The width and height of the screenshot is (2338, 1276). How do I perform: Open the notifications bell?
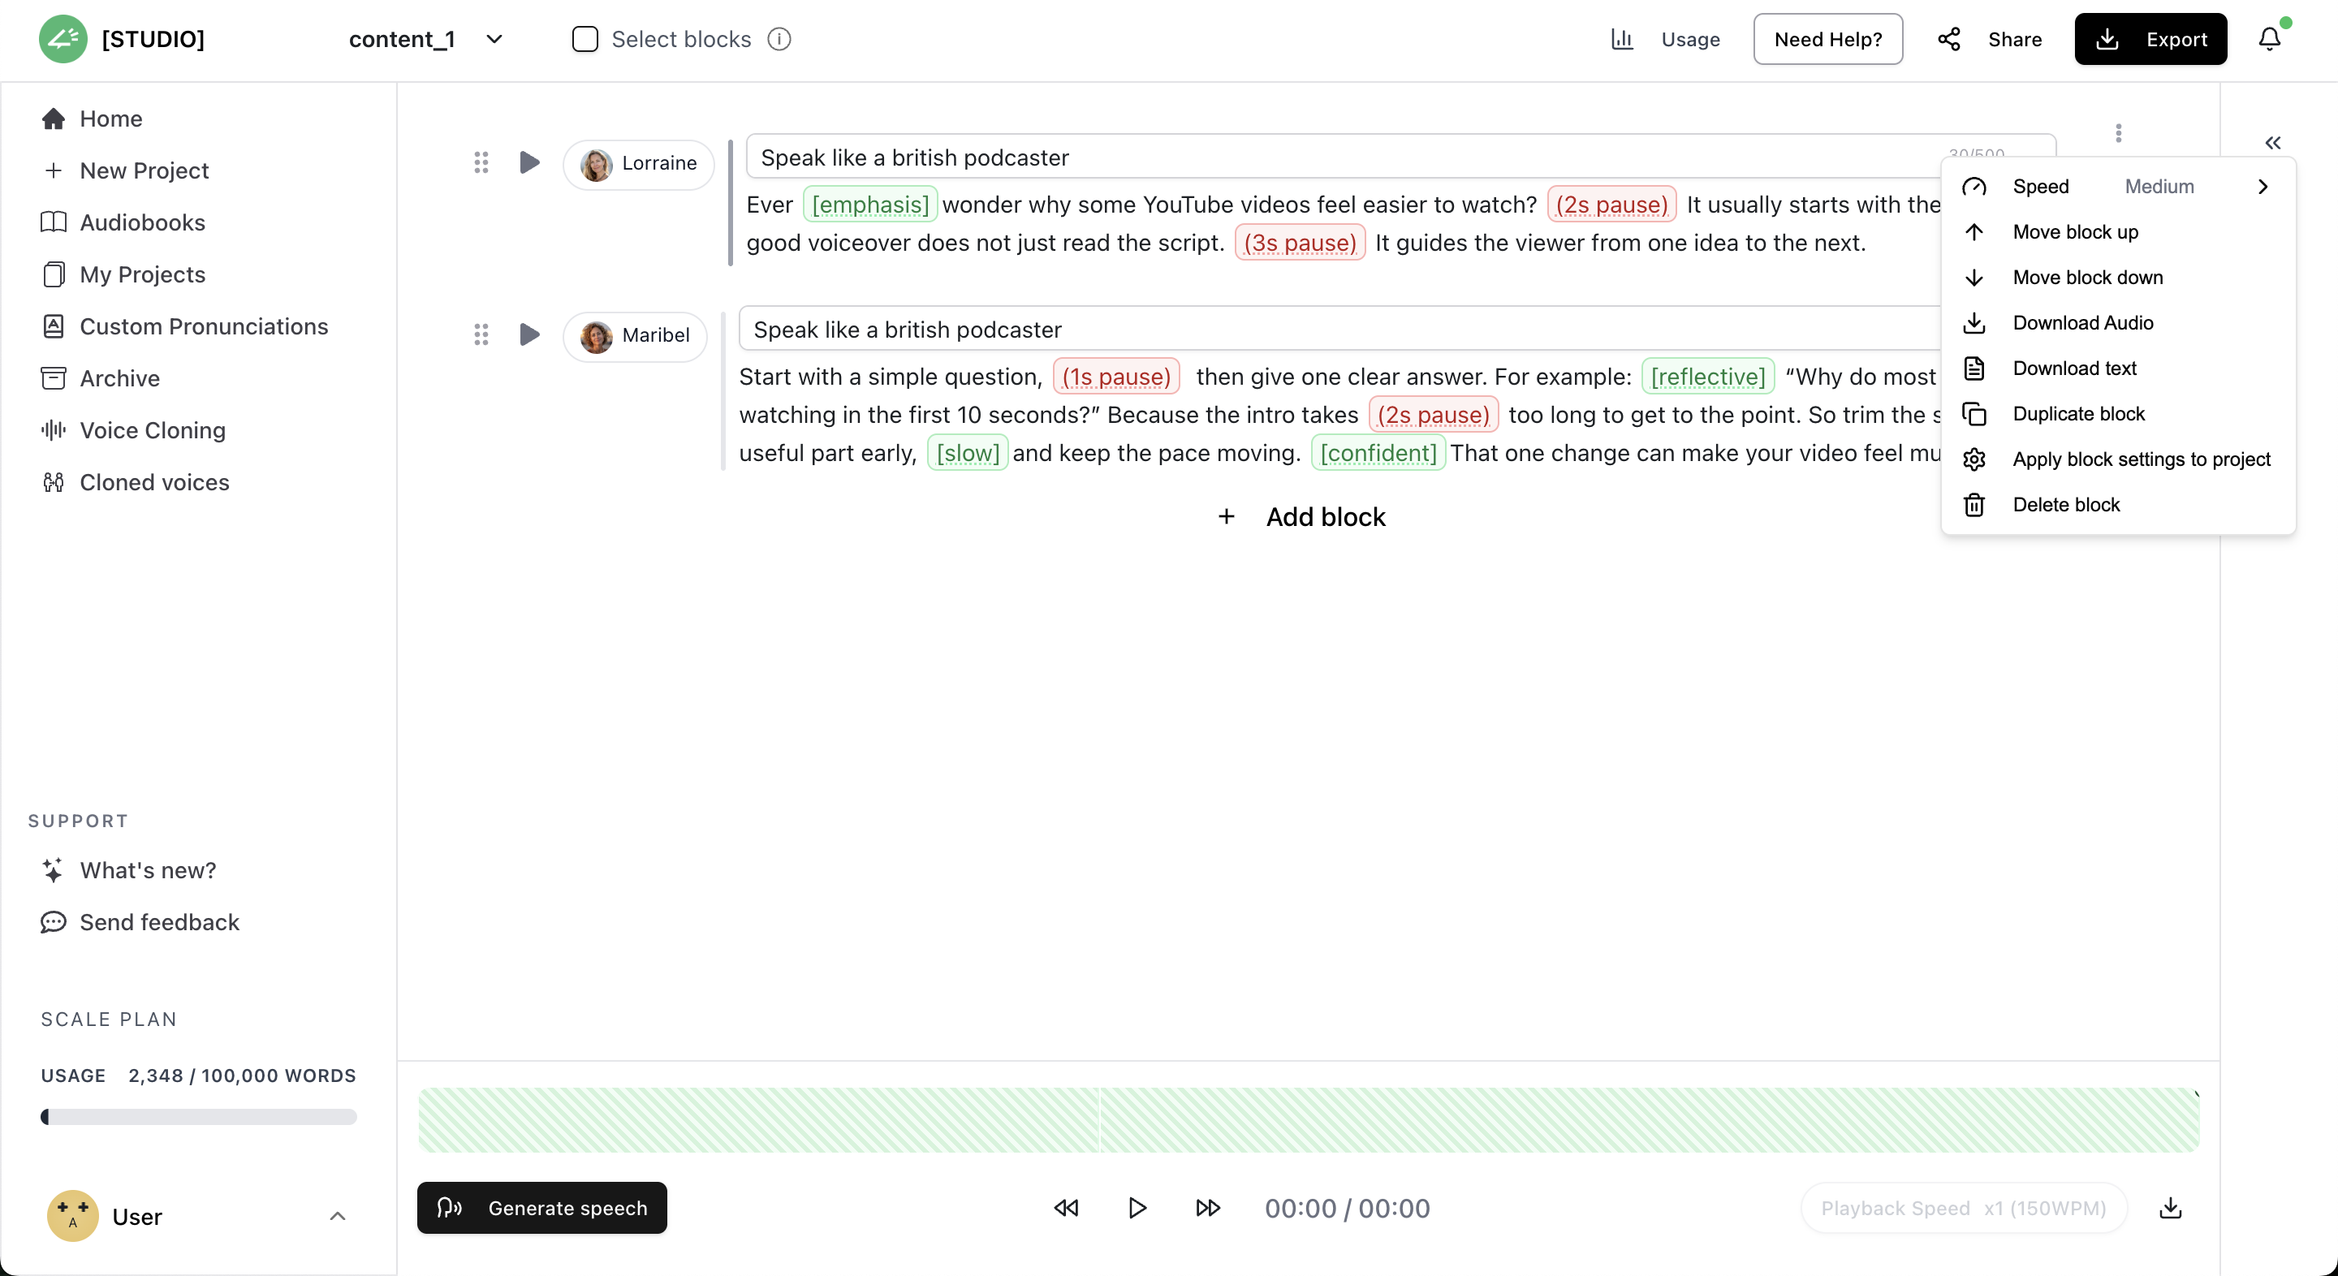2269,39
